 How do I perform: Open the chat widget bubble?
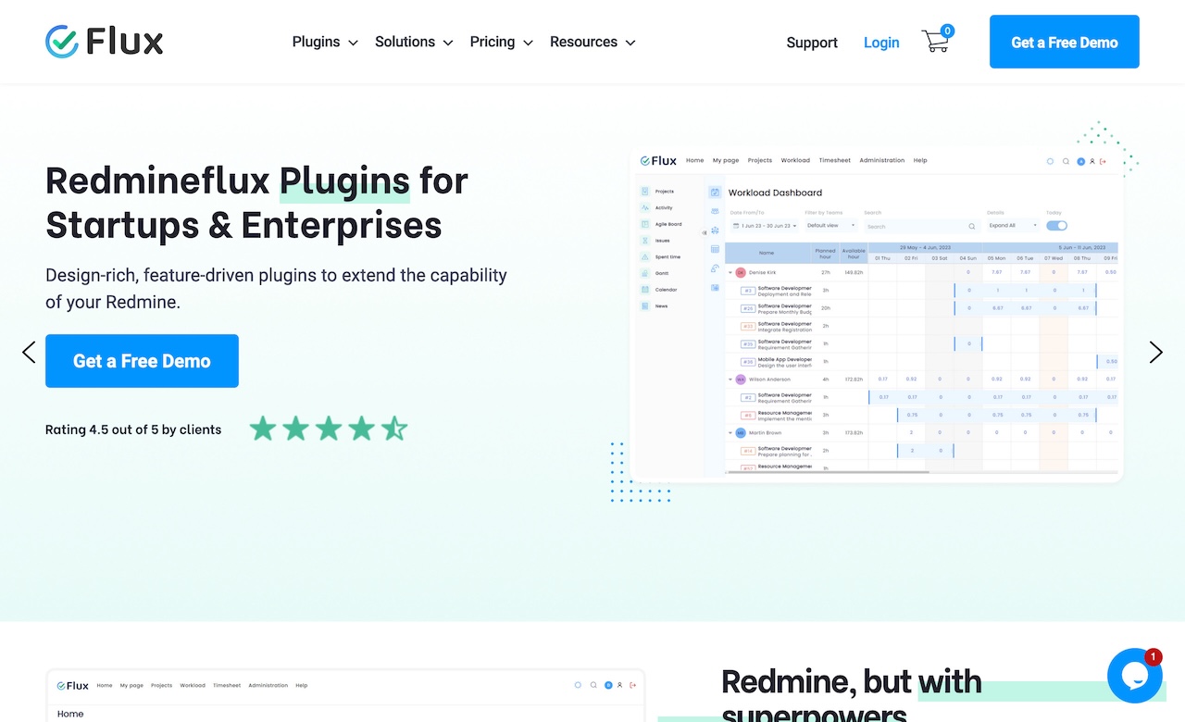point(1135,676)
